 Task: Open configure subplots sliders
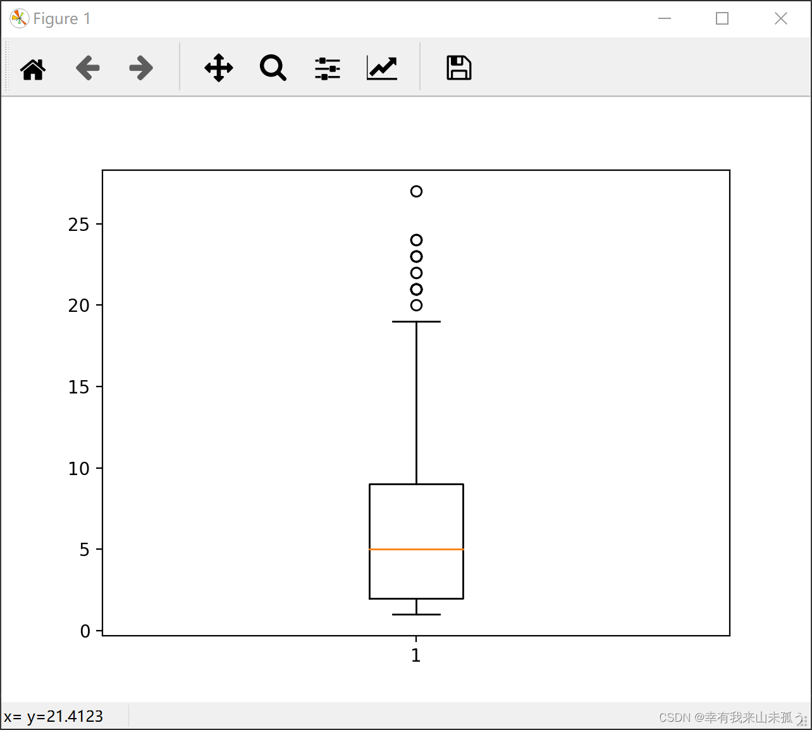tap(328, 68)
